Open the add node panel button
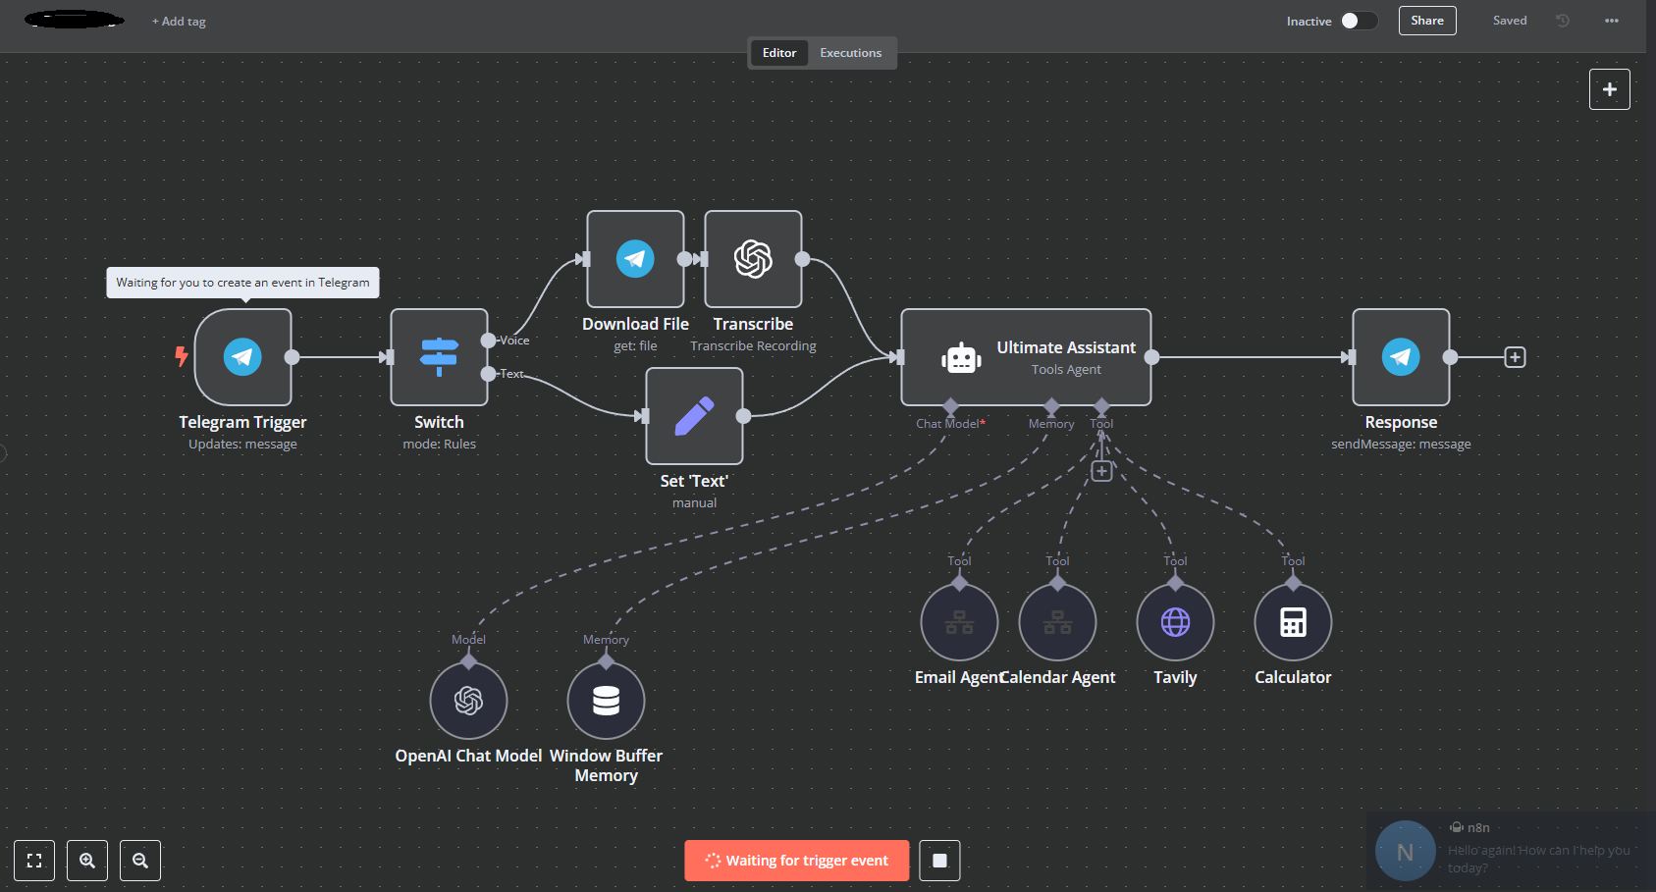Viewport: 1656px width, 892px height. click(1610, 89)
